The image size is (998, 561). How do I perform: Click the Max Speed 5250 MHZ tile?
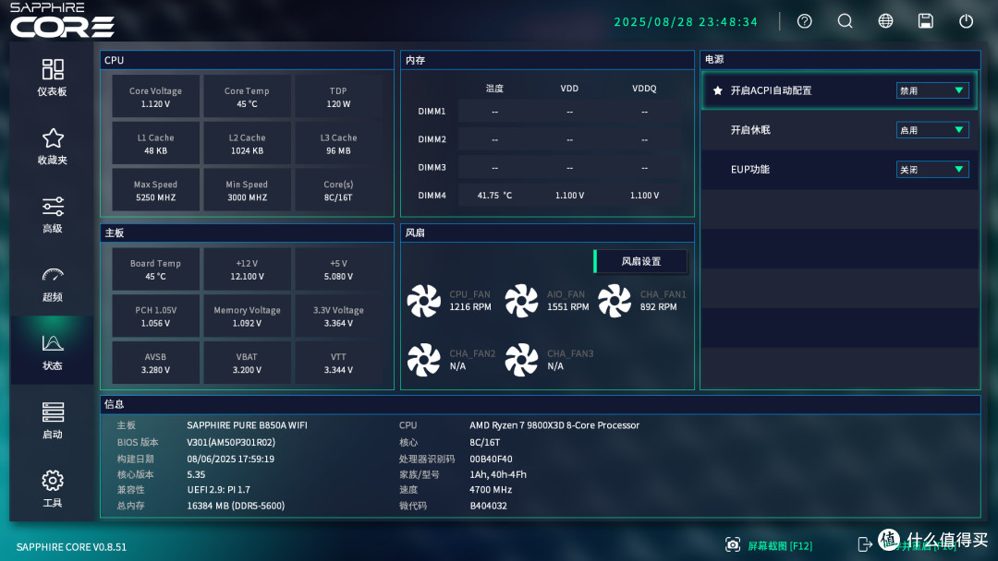(155, 190)
